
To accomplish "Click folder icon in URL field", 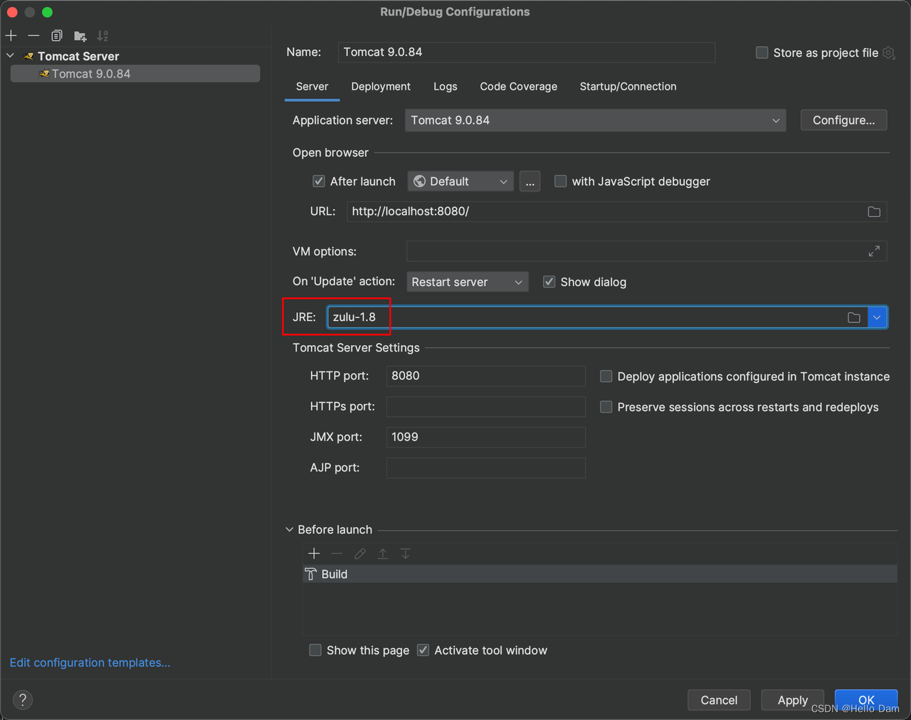I will coord(874,211).
